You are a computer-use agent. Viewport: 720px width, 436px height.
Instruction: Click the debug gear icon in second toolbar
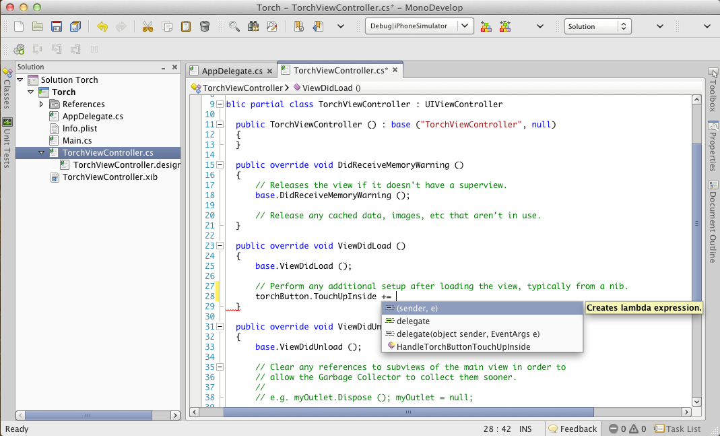(19, 49)
